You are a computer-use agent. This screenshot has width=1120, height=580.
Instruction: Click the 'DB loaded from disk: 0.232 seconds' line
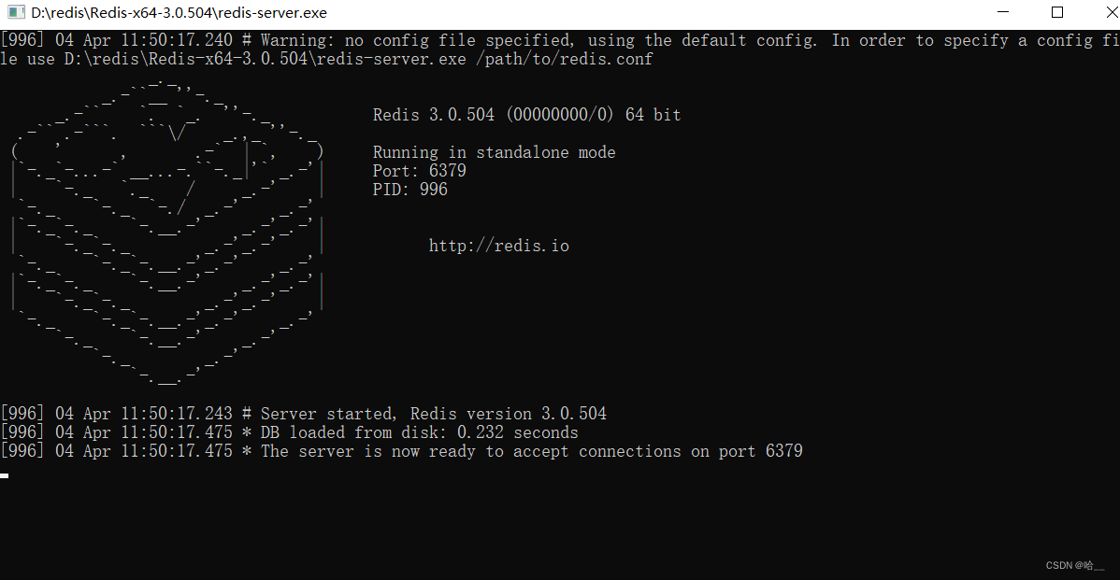coord(419,432)
